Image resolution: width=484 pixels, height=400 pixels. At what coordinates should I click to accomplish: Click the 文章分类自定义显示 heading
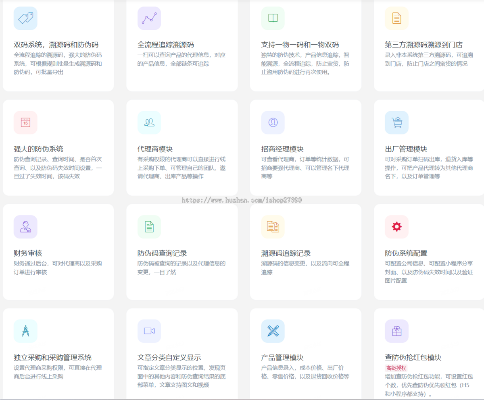point(169,358)
